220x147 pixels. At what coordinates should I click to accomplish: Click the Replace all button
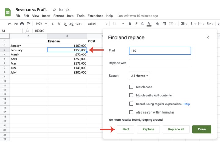(x=176, y=129)
